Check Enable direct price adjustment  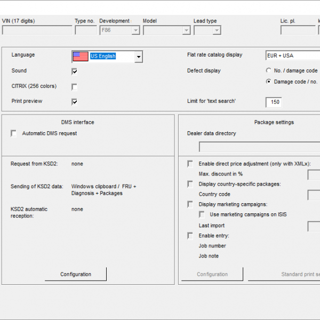coord(190,164)
